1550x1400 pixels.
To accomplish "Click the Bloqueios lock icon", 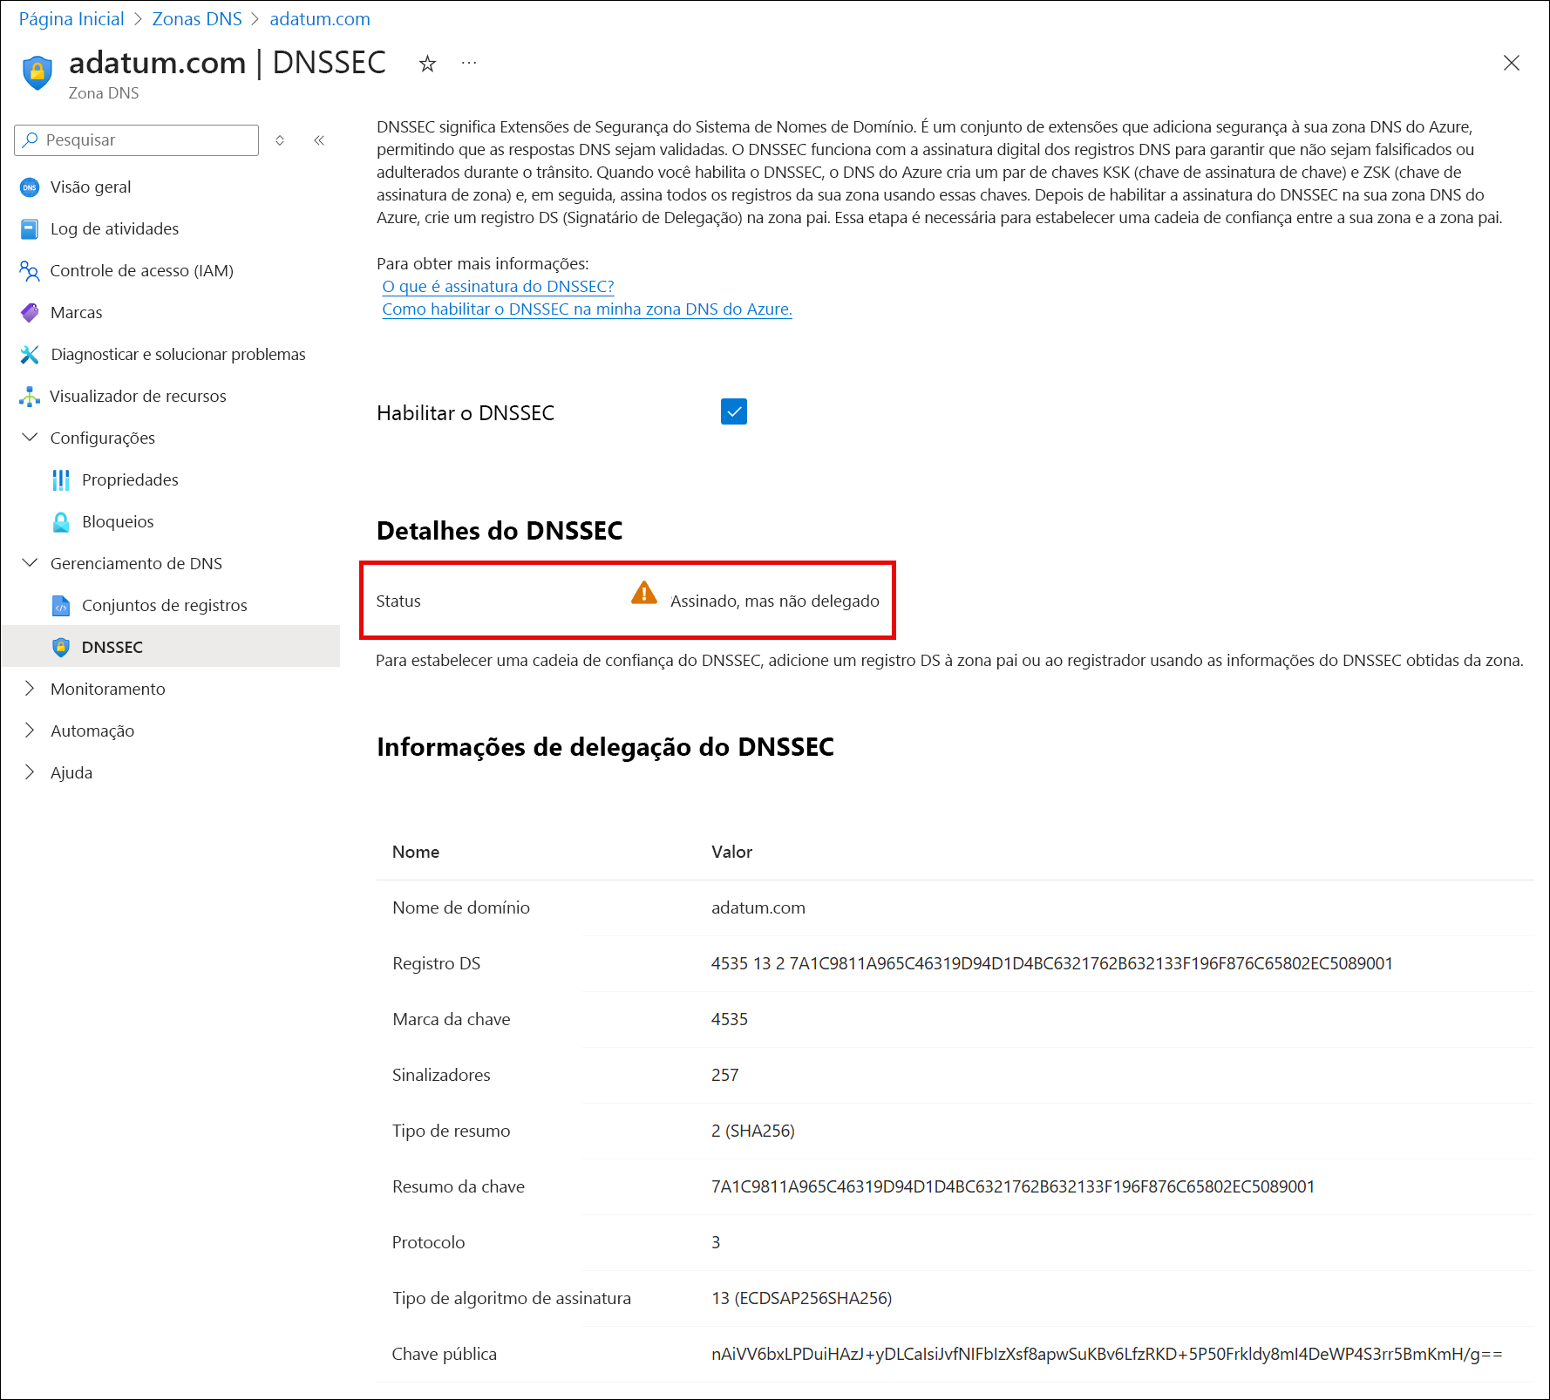I will (61, 522).
